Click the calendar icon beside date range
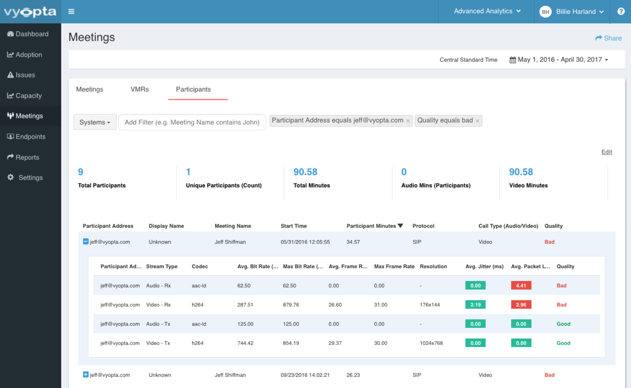The image size is (631, 388). [512, 60]
